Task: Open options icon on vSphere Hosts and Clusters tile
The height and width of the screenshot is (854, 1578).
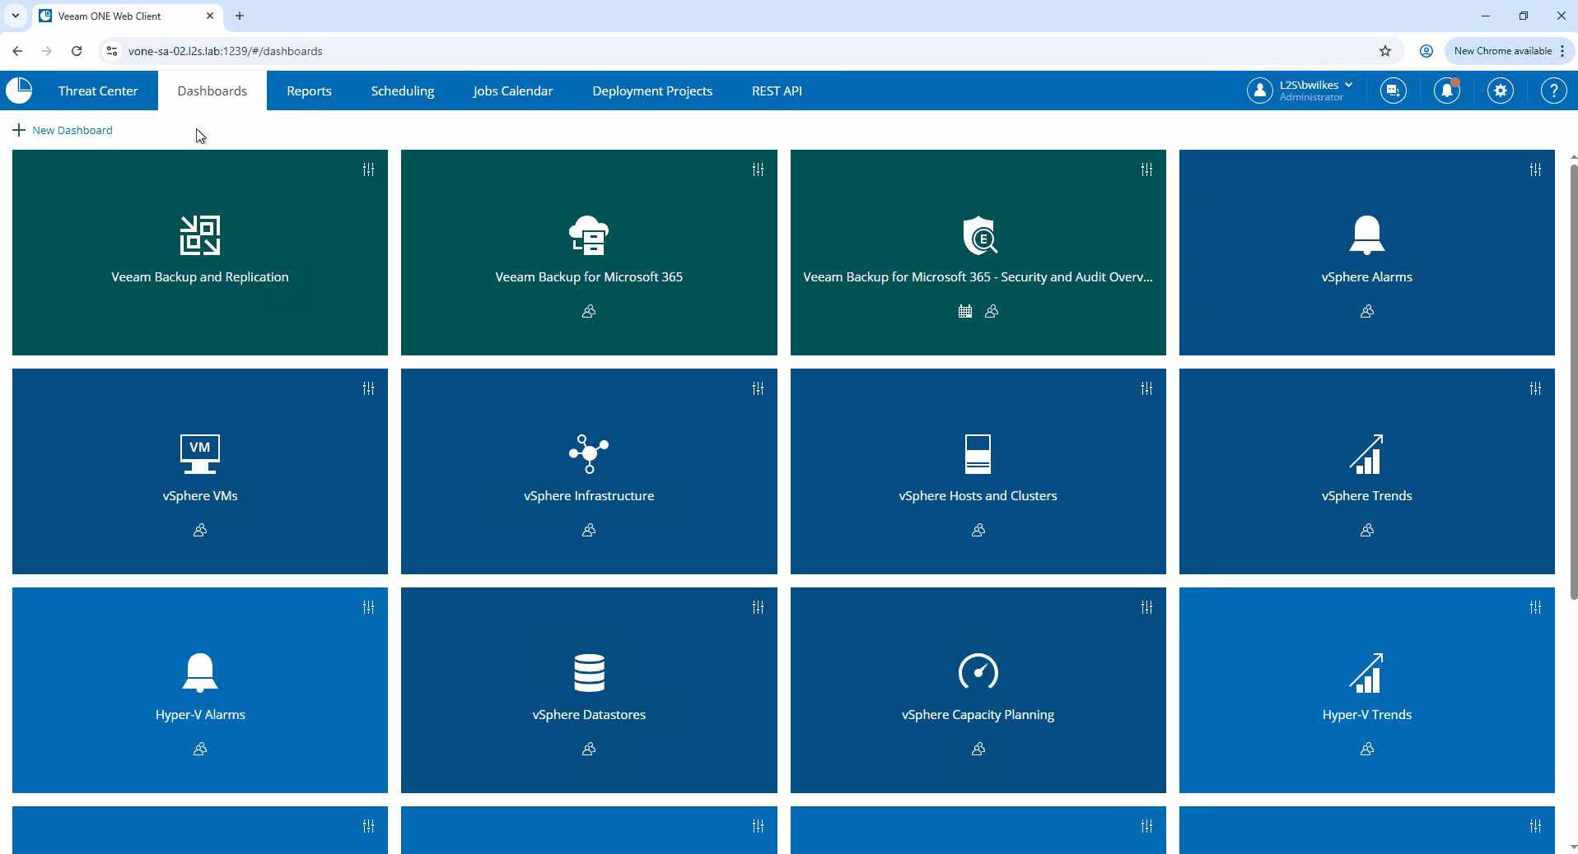Action: [x=1146, y=388]
